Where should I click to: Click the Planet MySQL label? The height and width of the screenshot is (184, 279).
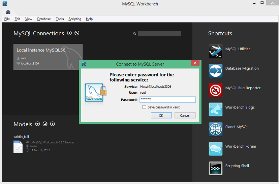tap(237, 127)
